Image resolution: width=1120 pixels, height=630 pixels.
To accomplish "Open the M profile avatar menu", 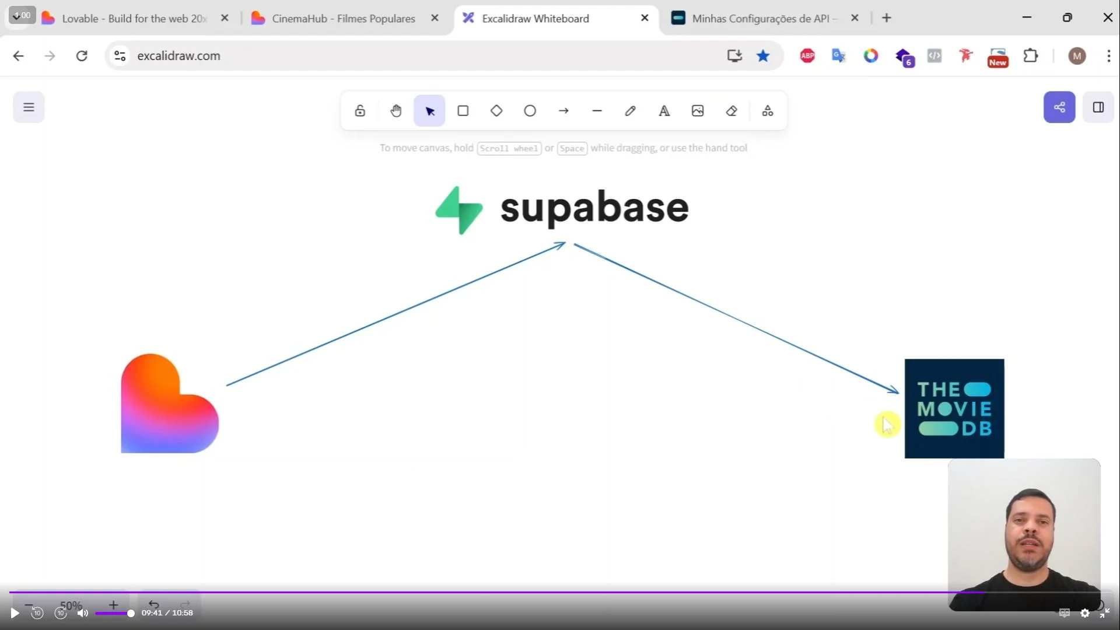I will tap(1077, 56).
